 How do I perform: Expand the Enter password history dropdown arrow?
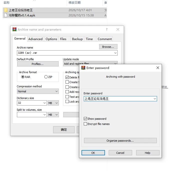click(x=155, y=99)
